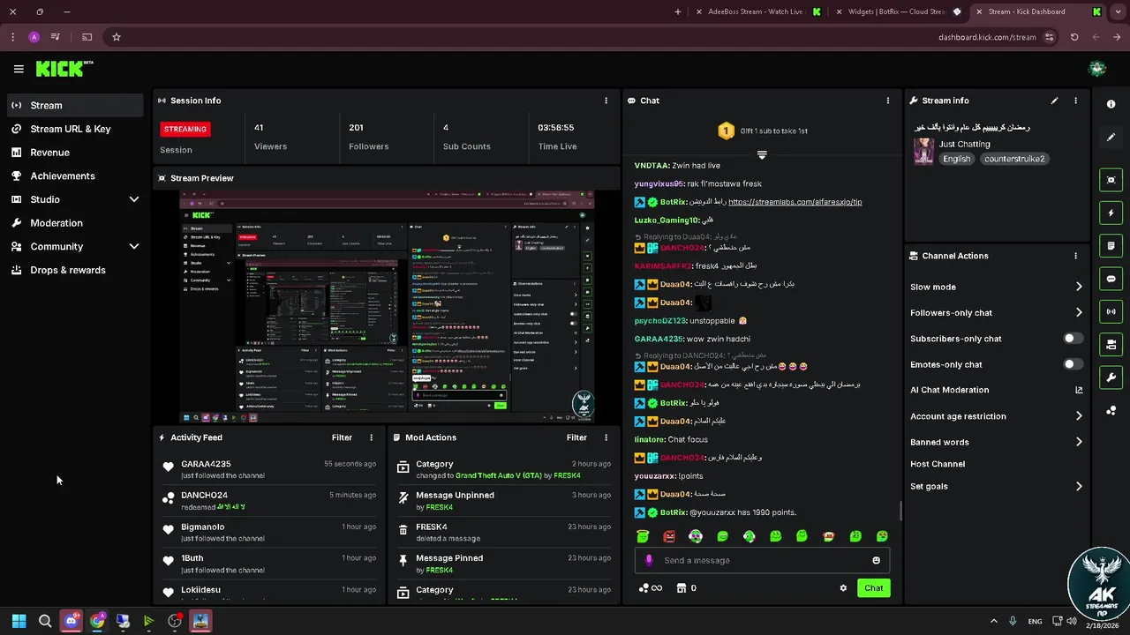Click the Kick logo

[x=64, y=69]
